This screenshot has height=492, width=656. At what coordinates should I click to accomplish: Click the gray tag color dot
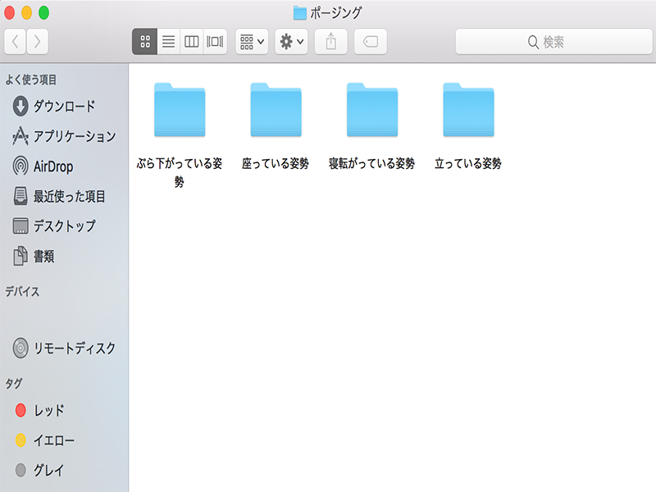click(x=20, y=470)
